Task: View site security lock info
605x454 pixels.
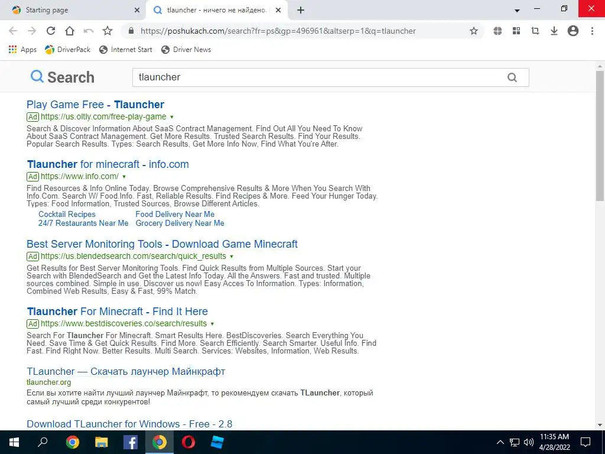Action: tap(131, 31)
